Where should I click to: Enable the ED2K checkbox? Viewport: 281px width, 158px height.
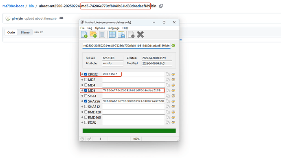pyautogui.click(x=86, y=122)
